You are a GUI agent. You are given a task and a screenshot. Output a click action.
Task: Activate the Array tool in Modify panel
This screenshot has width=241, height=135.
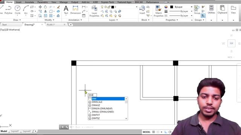(x=51, y=16)
